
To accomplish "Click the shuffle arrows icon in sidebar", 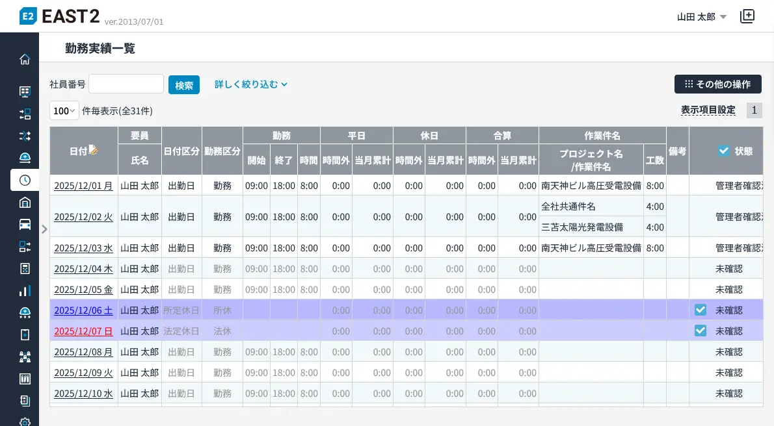I will click(x=25, y=136).
